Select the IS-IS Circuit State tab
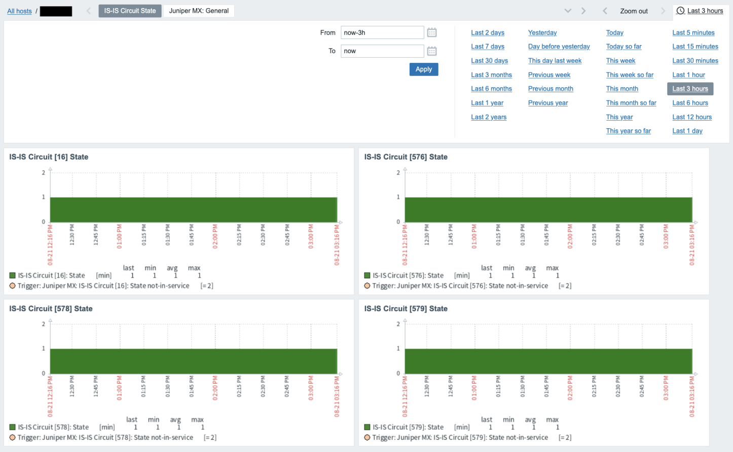 pyautogui.click(x=130, y=11)
